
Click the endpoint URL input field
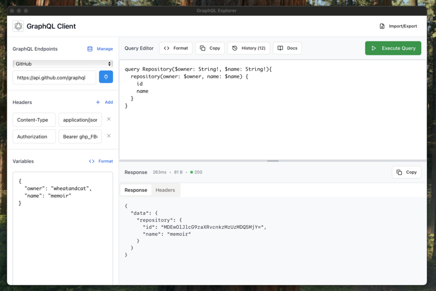tap(54, 77)
